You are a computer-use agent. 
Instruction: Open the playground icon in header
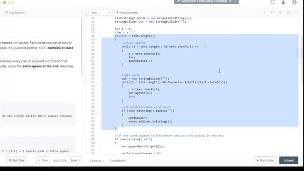click(x=272, y=2)
